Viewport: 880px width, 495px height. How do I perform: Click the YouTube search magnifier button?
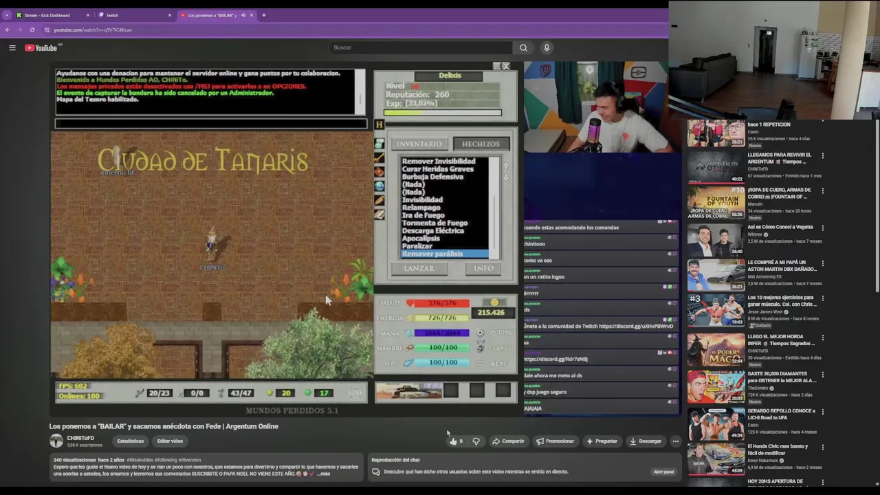pyautogui.click(x=523, y=47)
